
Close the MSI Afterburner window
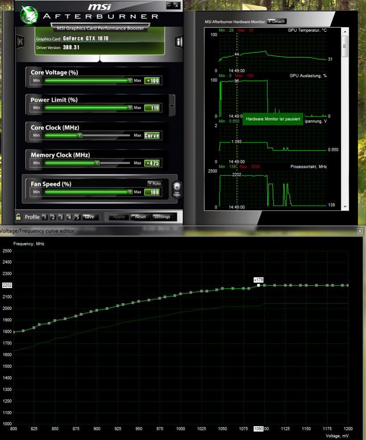(x=176, y=5)
